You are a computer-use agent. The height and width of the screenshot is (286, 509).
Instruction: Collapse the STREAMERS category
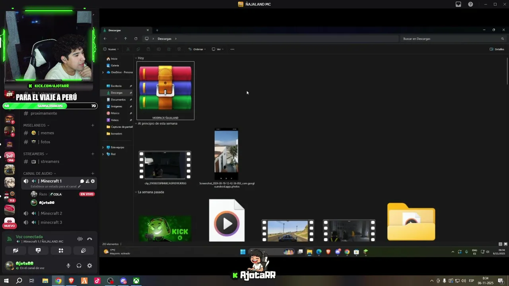[x=35, y=154]
